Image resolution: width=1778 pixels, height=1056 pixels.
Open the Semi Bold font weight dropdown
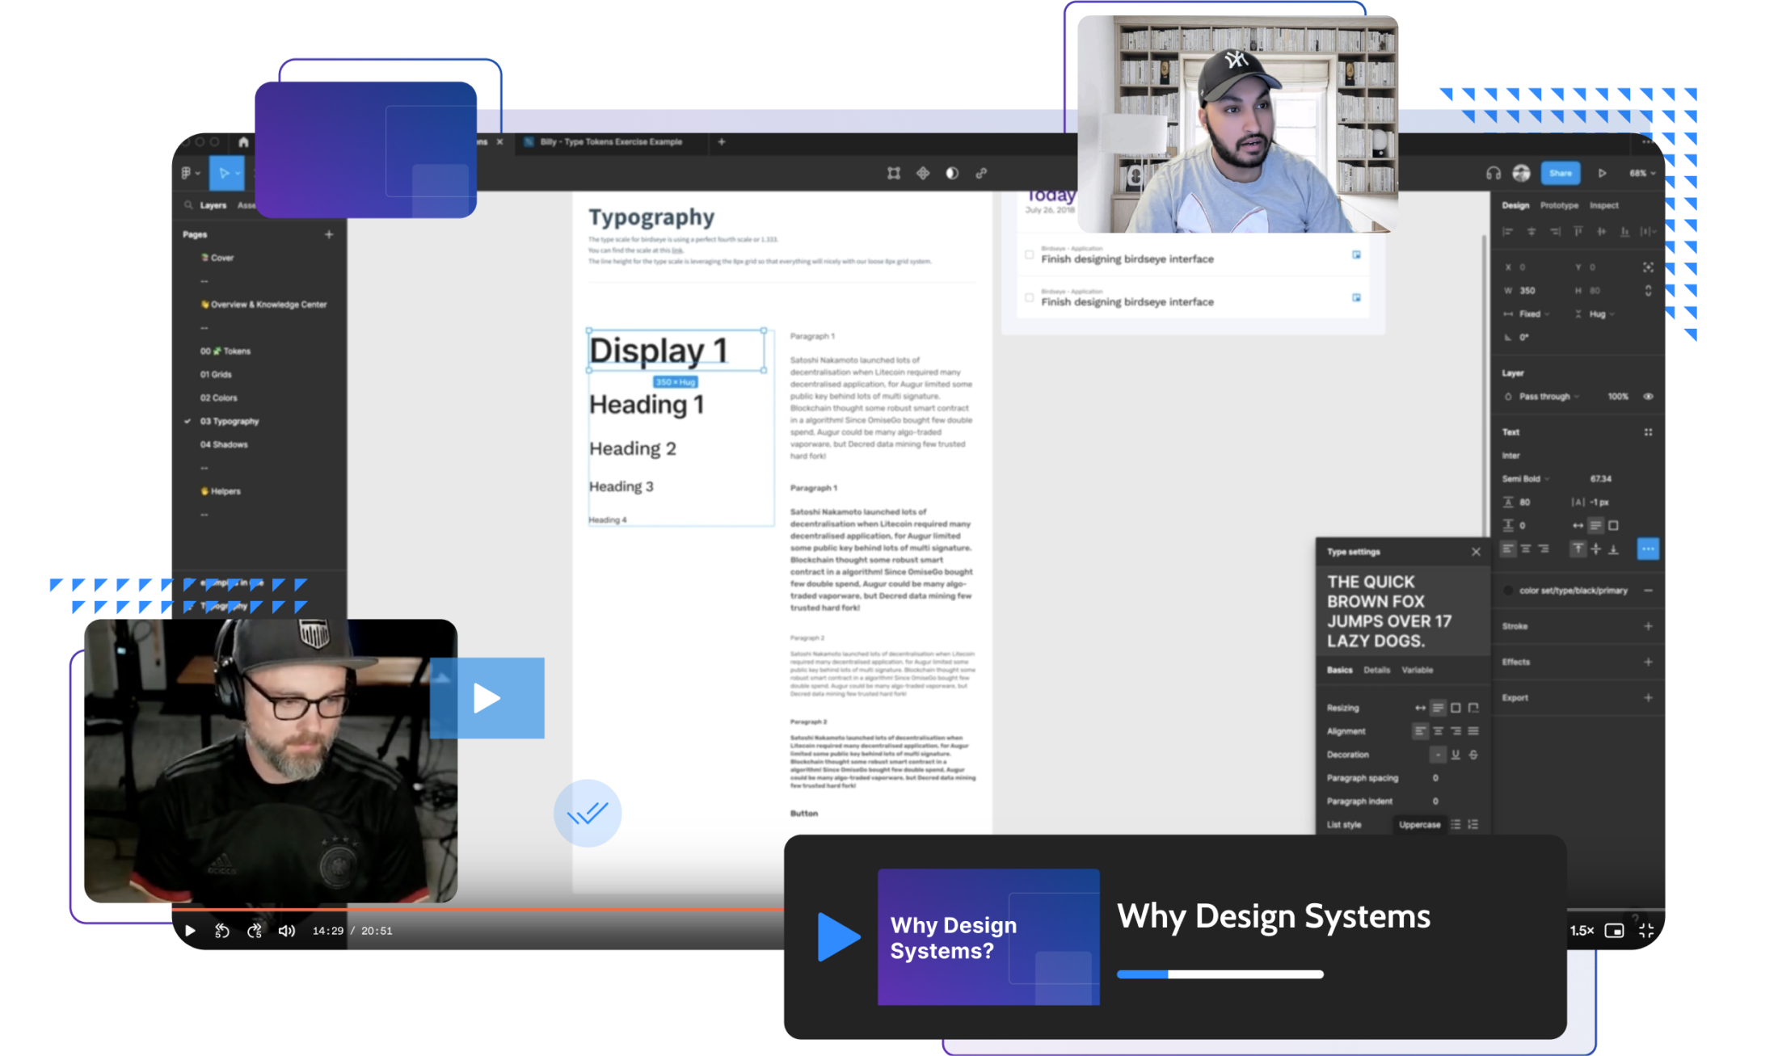1526,479
